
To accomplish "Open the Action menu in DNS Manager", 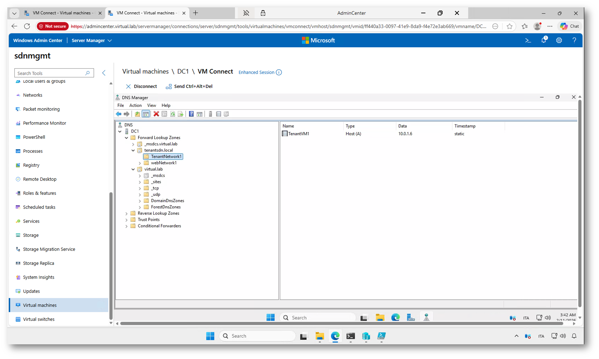I will tap(135, 105).
